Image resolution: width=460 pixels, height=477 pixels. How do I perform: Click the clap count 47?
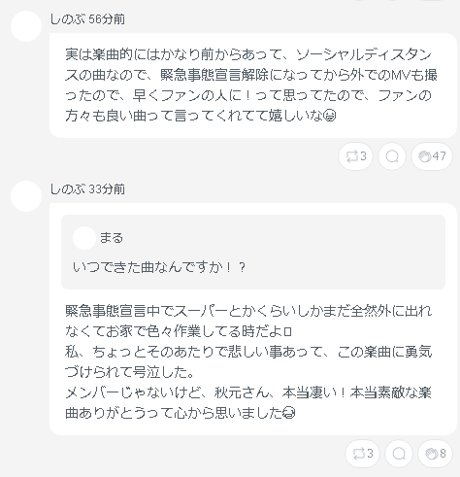click(x=440, y=156)
